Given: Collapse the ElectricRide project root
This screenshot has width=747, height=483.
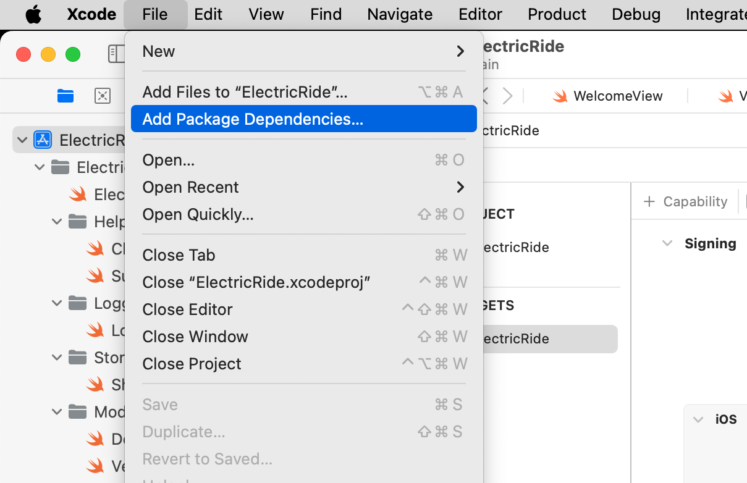Looking at the screenshot, I should tap(22, 140).
